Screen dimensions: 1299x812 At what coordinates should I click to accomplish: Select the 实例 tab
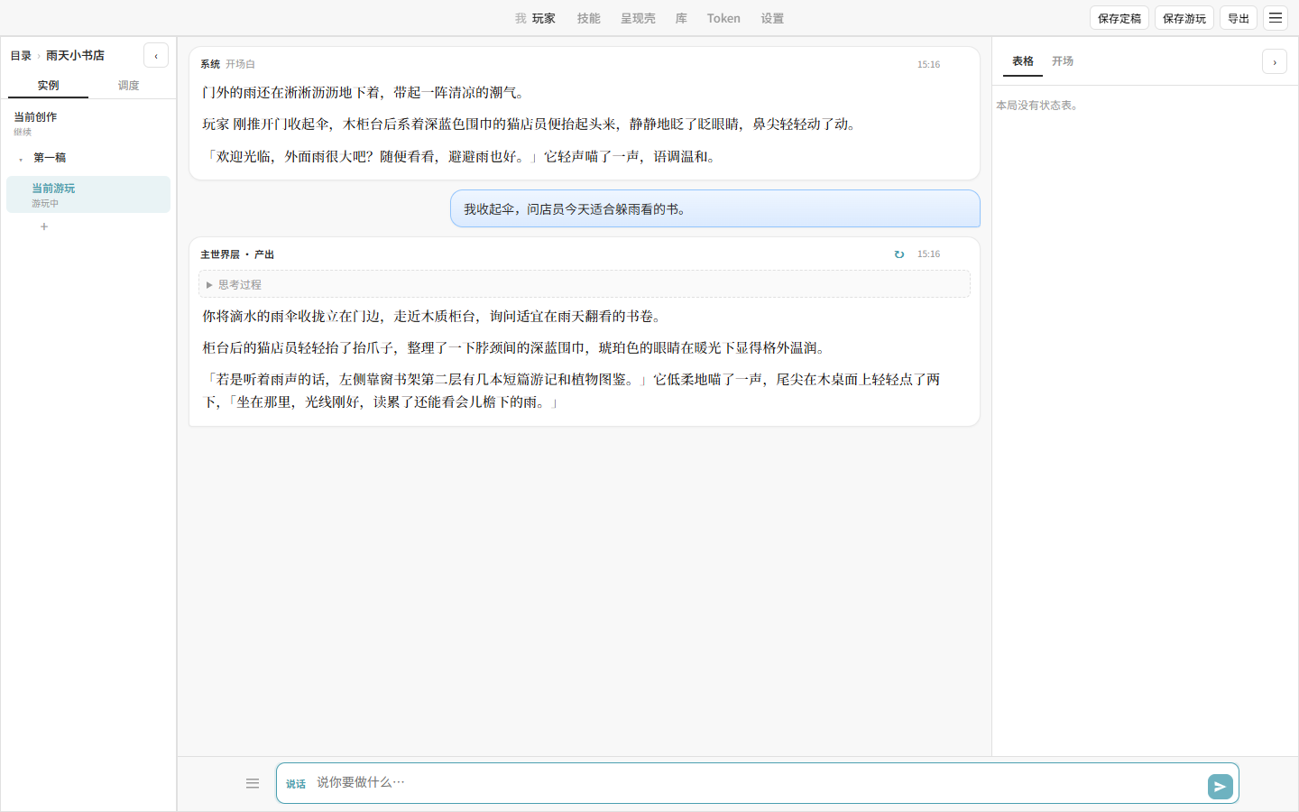[48, 85]
